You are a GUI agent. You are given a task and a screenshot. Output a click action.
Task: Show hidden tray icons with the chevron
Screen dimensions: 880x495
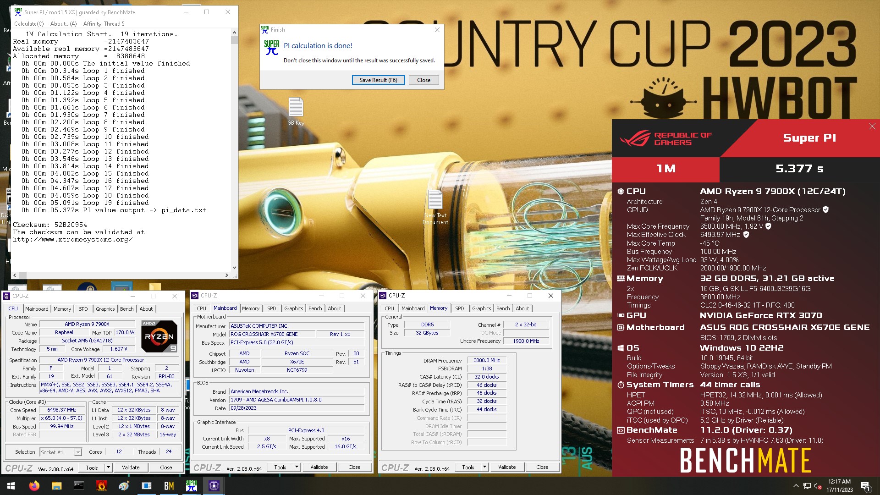click(x=796, y=486)
